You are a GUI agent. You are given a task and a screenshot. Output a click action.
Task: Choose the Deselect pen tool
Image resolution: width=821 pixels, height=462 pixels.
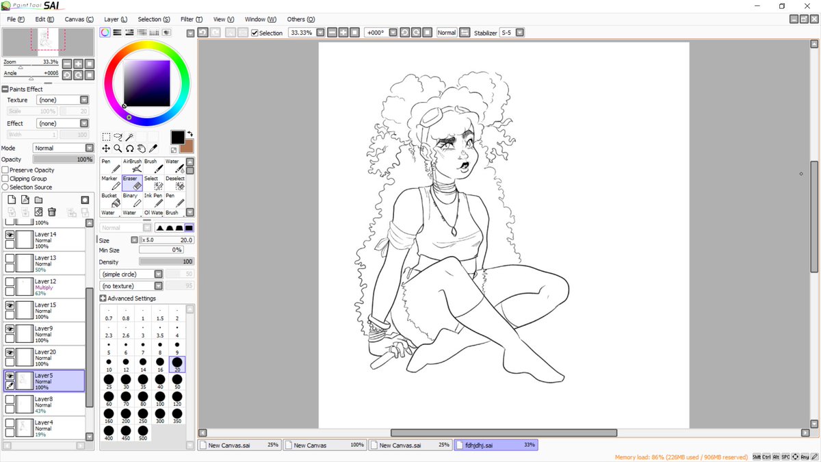175,183
